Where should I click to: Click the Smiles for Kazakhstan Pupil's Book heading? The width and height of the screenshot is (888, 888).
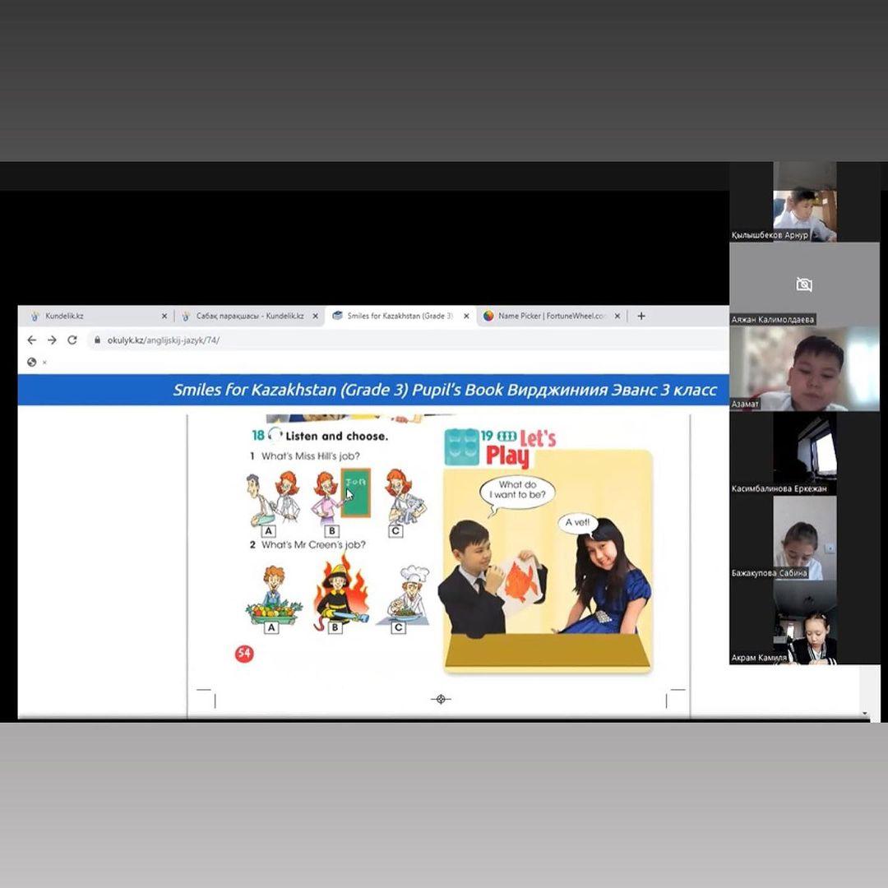(x=445, y=390)
